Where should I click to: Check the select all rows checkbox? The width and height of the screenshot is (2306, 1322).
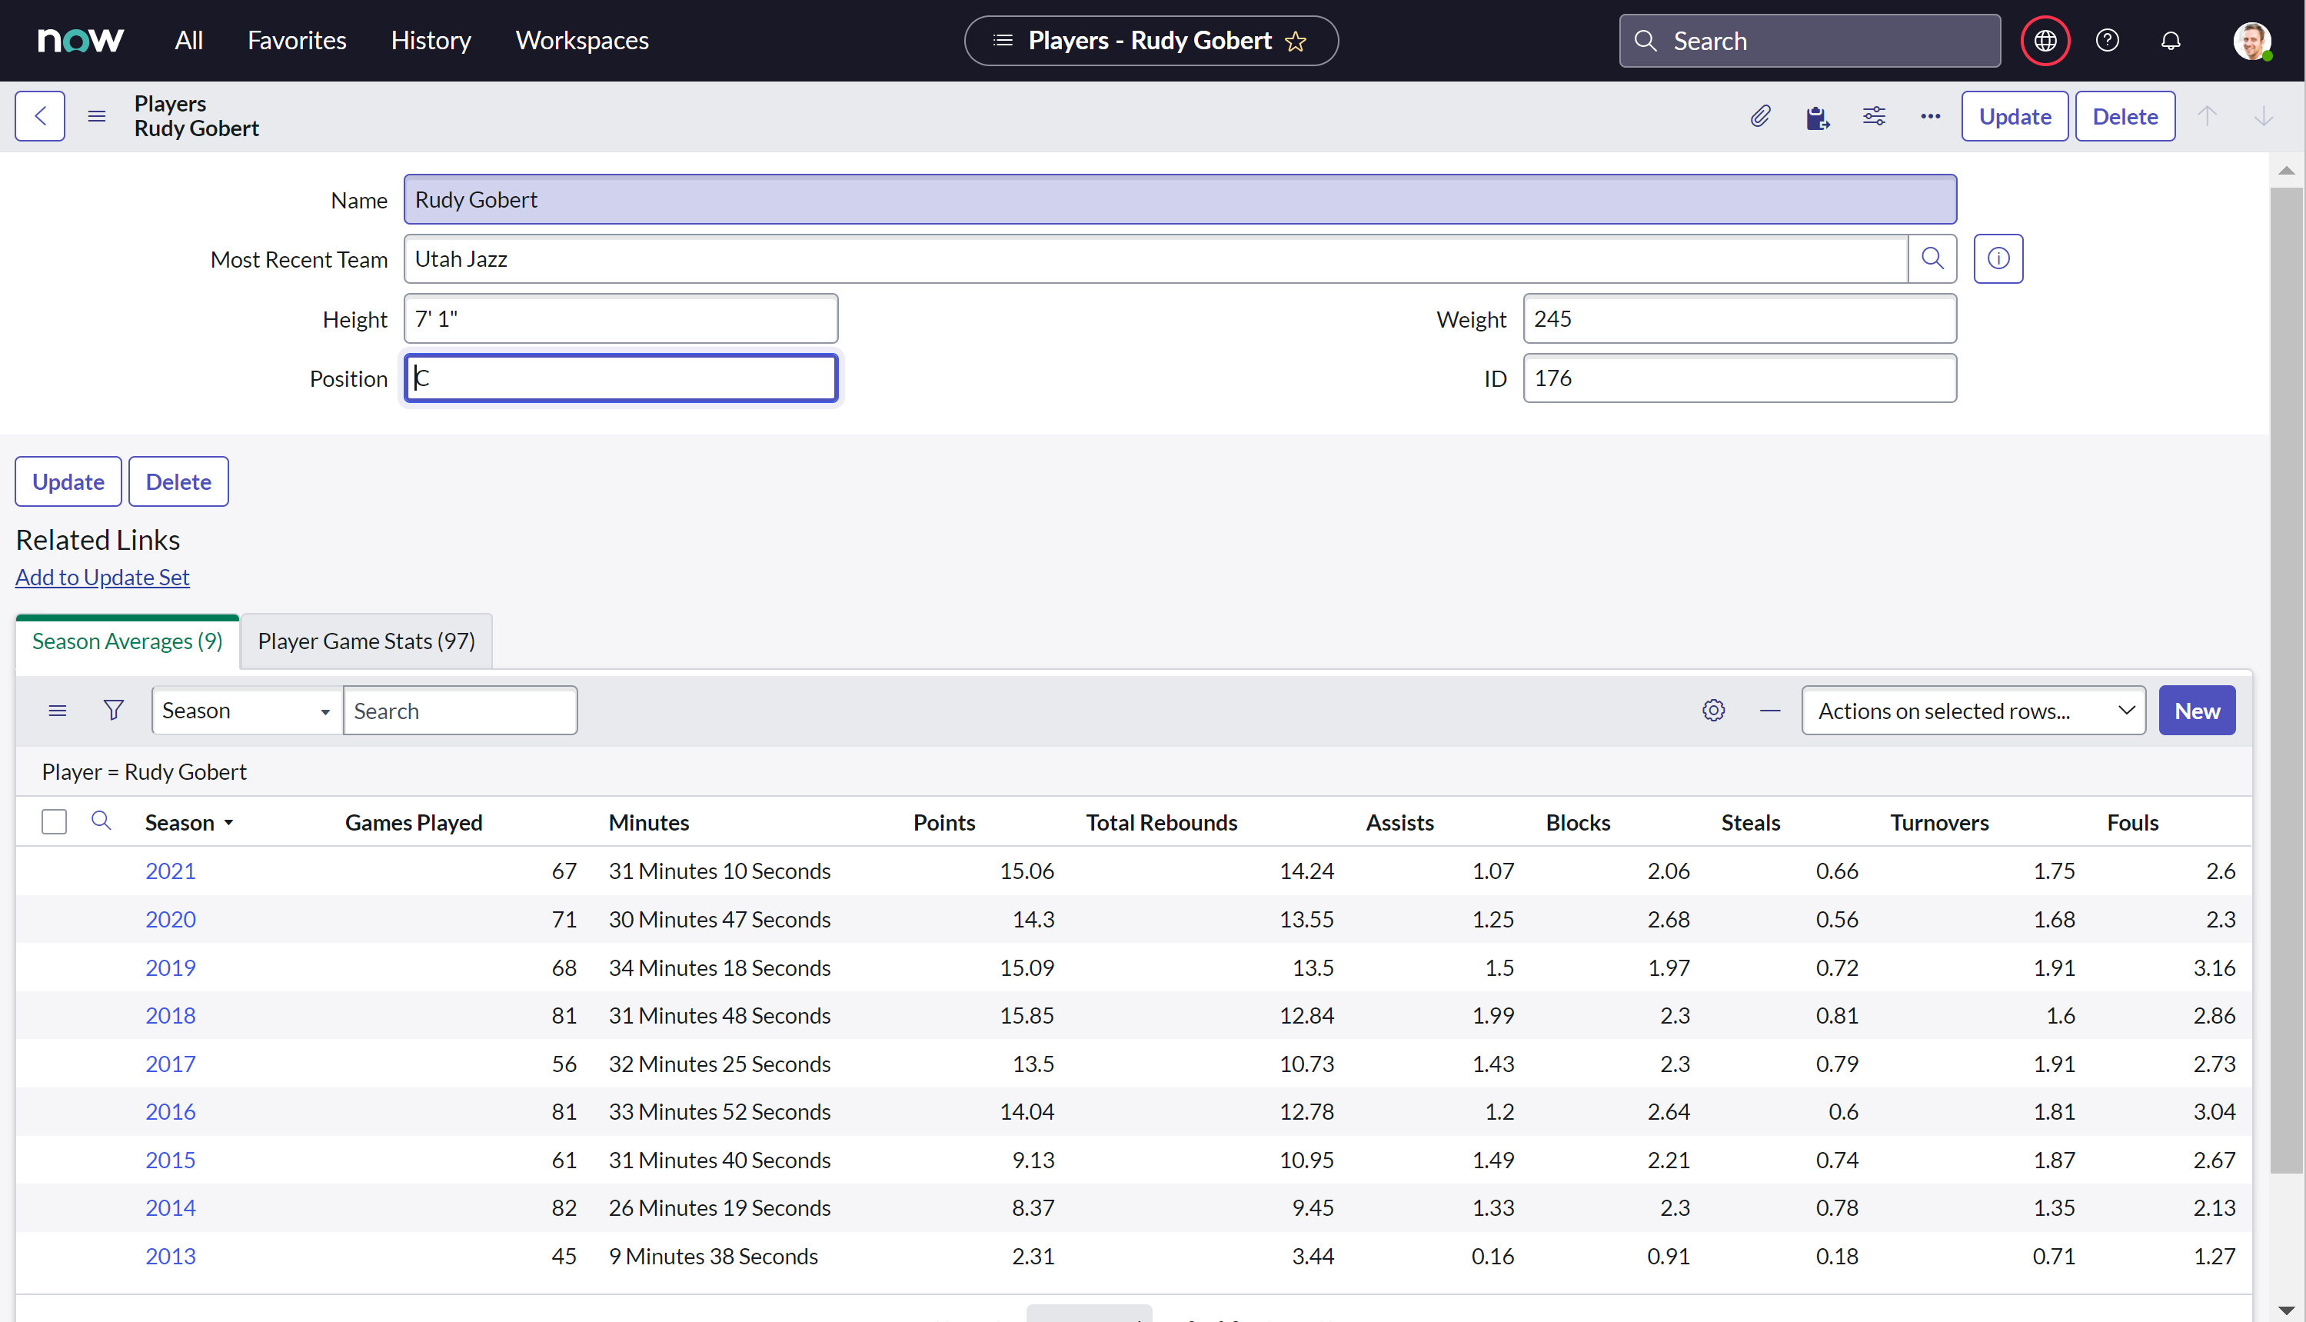[x=55, y=821]
